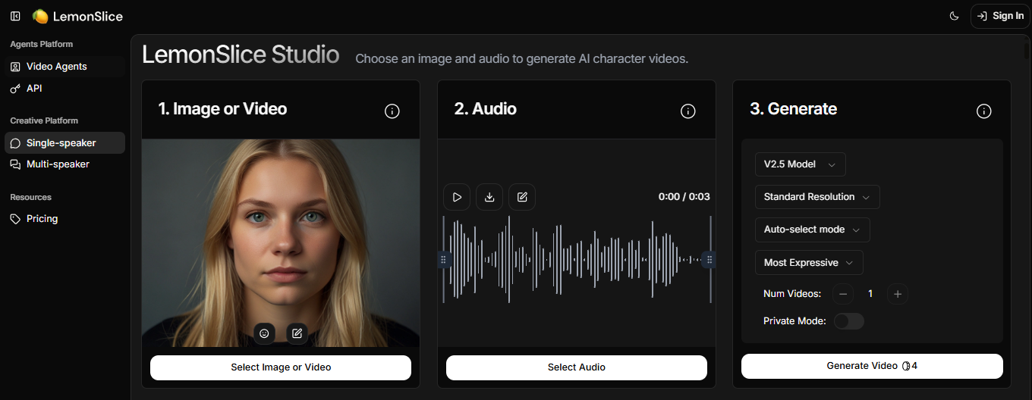The width and height of the screenshot is (1032, 400).
Task: Click the portrait image preview
Action: pos(281,242)
